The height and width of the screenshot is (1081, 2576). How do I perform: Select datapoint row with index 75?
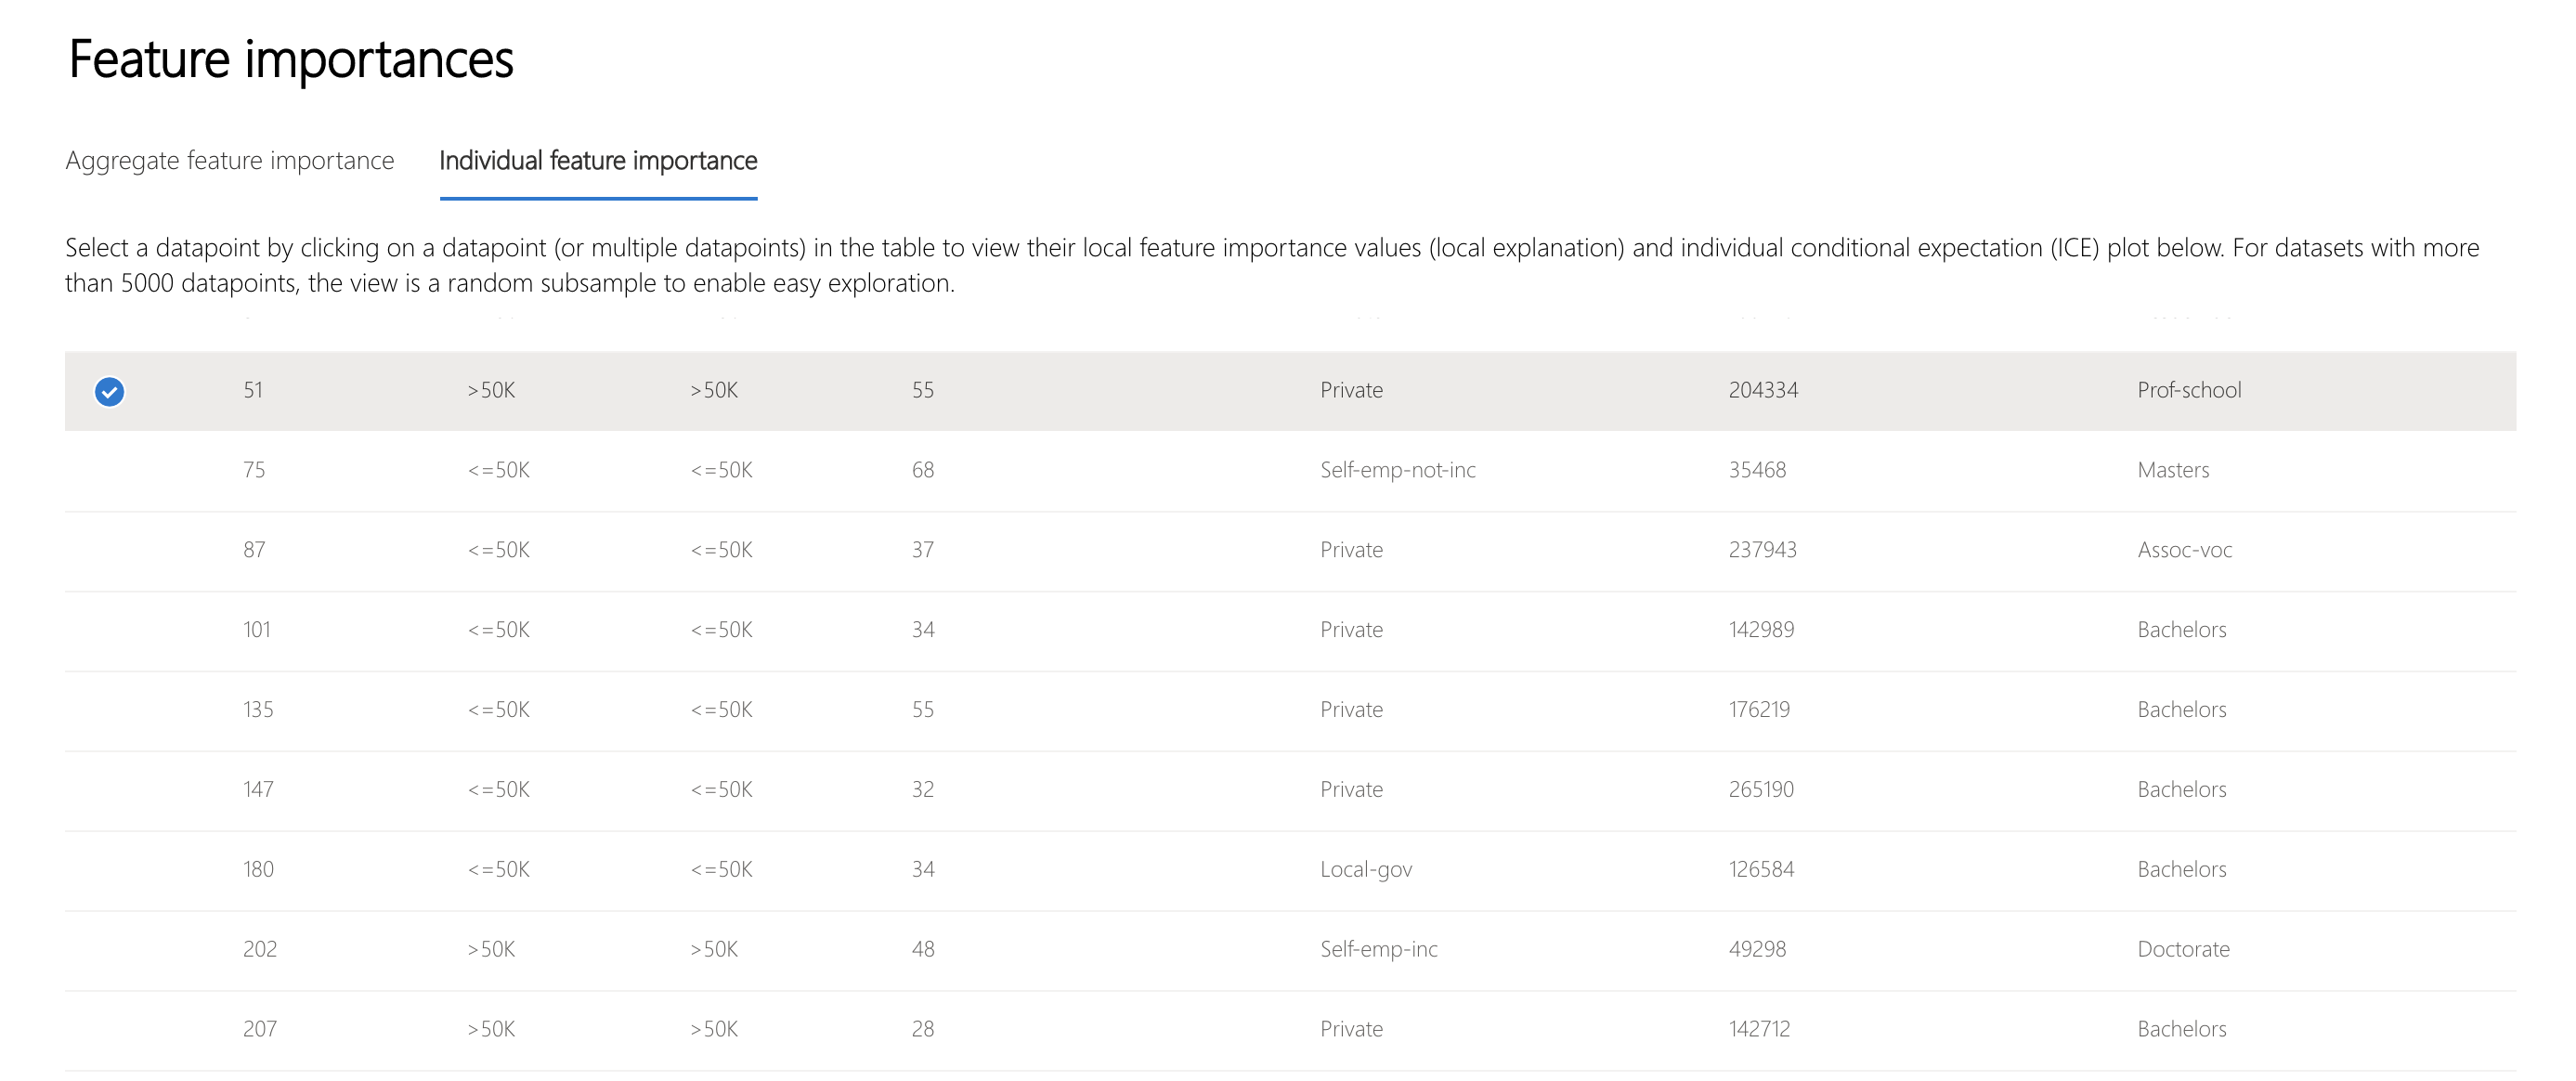click(1290, 471)
